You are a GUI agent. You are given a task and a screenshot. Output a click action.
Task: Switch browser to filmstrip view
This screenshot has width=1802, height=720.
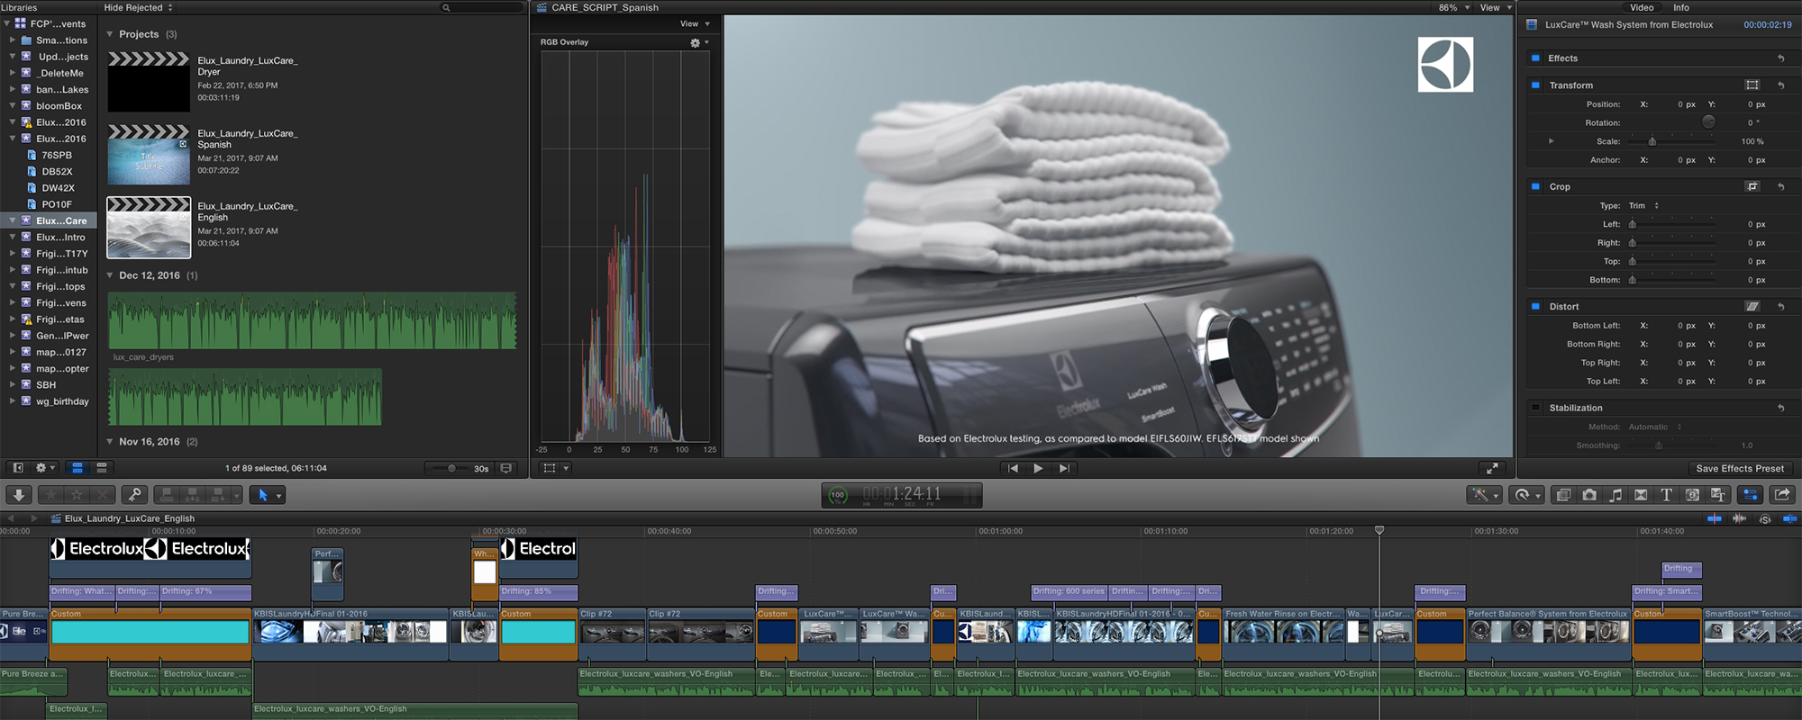point(77,468)
